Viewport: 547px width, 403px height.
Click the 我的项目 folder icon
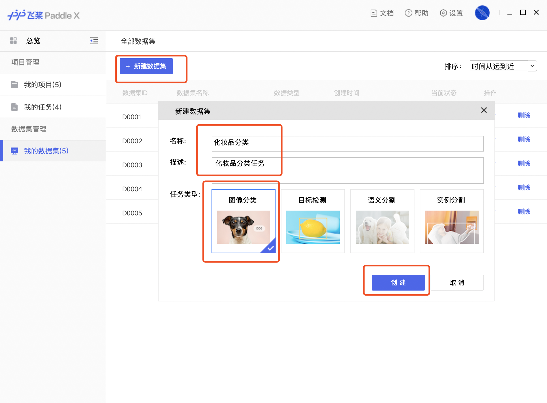point(14,84)
